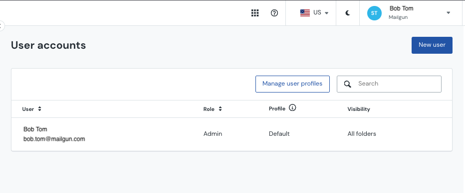Click the bob.tom@mailgun.com email

coord(54,139)
